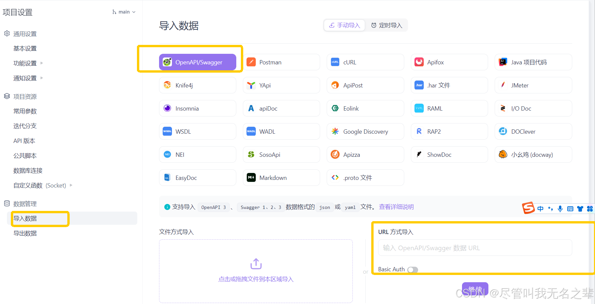Expand the 通知设置 submenu

42,78
